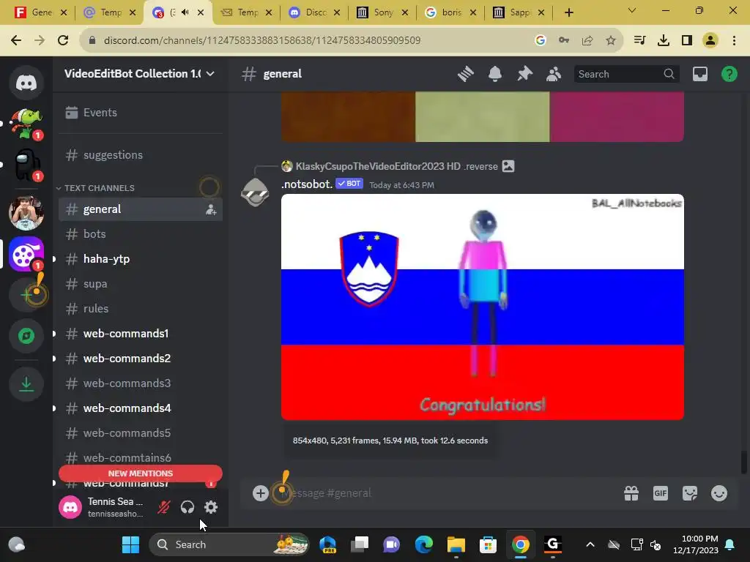This screenshot has height=562, width=750.
Task: Open the emoji picker
Action: [x=719, y=492]
